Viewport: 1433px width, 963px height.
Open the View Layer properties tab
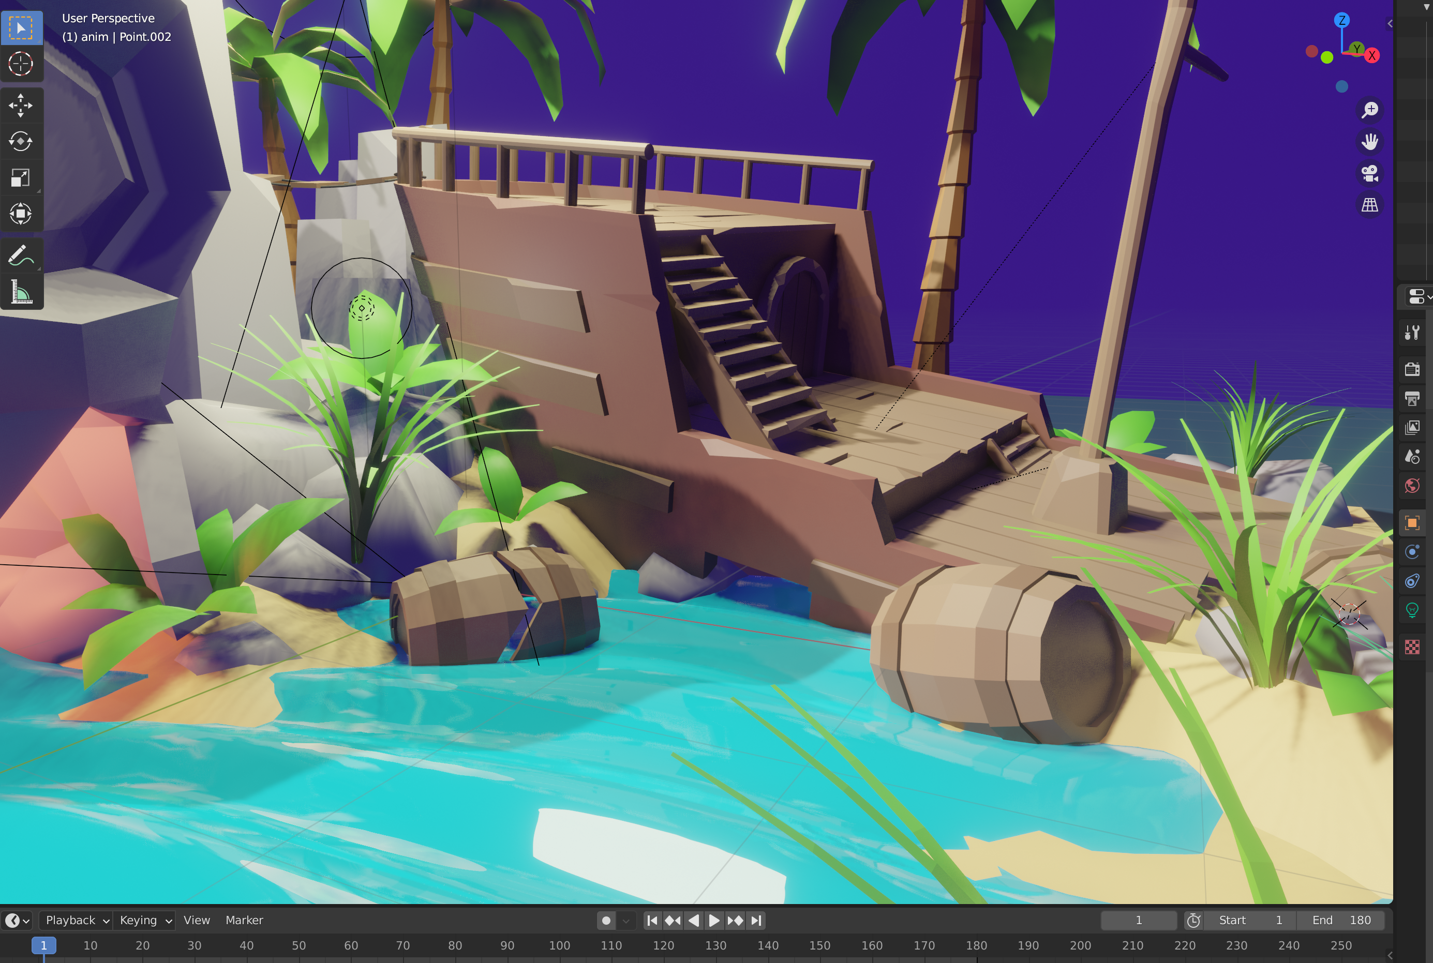(x=1412, y=427)
